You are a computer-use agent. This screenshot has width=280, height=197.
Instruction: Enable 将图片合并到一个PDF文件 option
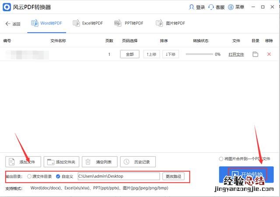tap(221, 158)
